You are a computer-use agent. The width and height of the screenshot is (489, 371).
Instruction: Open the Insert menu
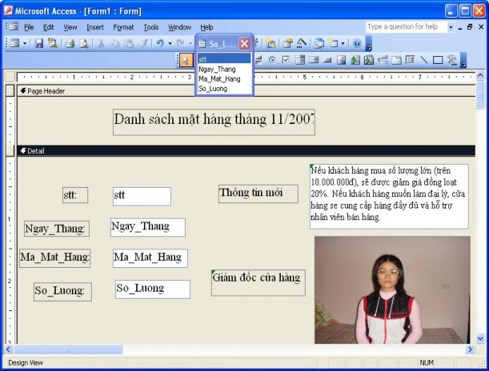tap(95, 27)
